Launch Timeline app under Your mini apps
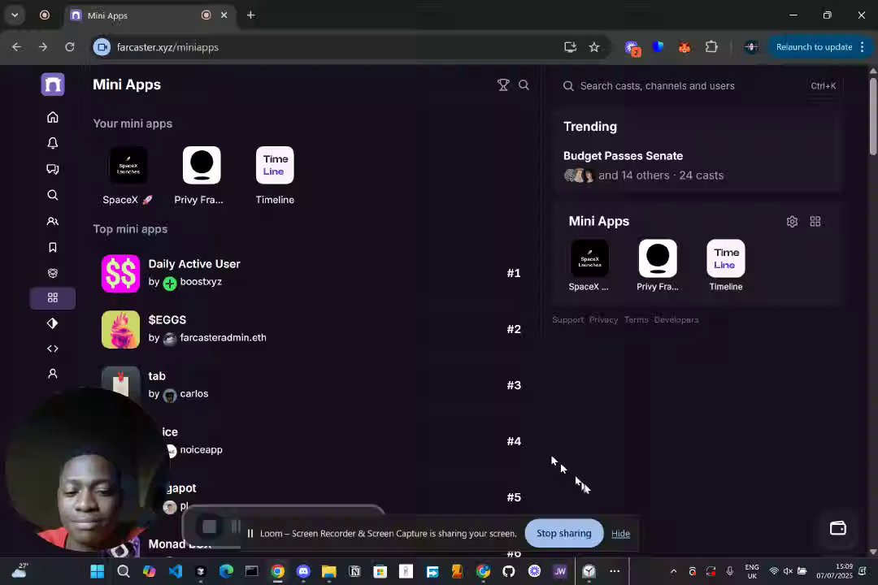The height and width of the screenshot is (585, 878). (275, 175)
